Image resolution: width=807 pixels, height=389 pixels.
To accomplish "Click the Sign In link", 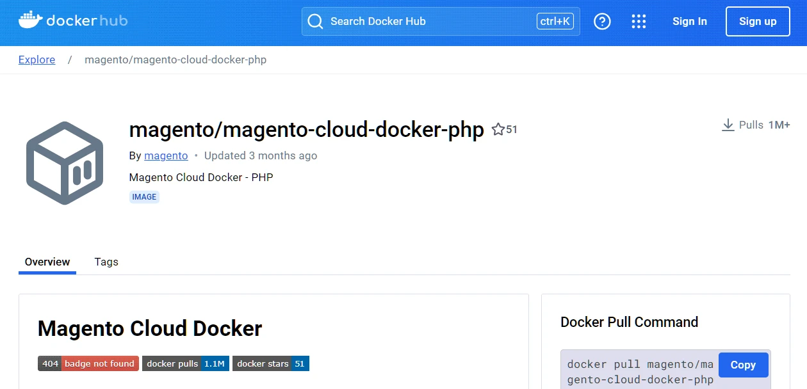I will pos(689,21).
